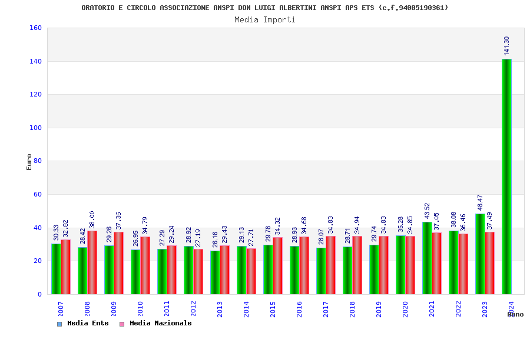530x353 pixels.
Task: Click the x-axis year label 2007
Action: [x=61, y=309]
